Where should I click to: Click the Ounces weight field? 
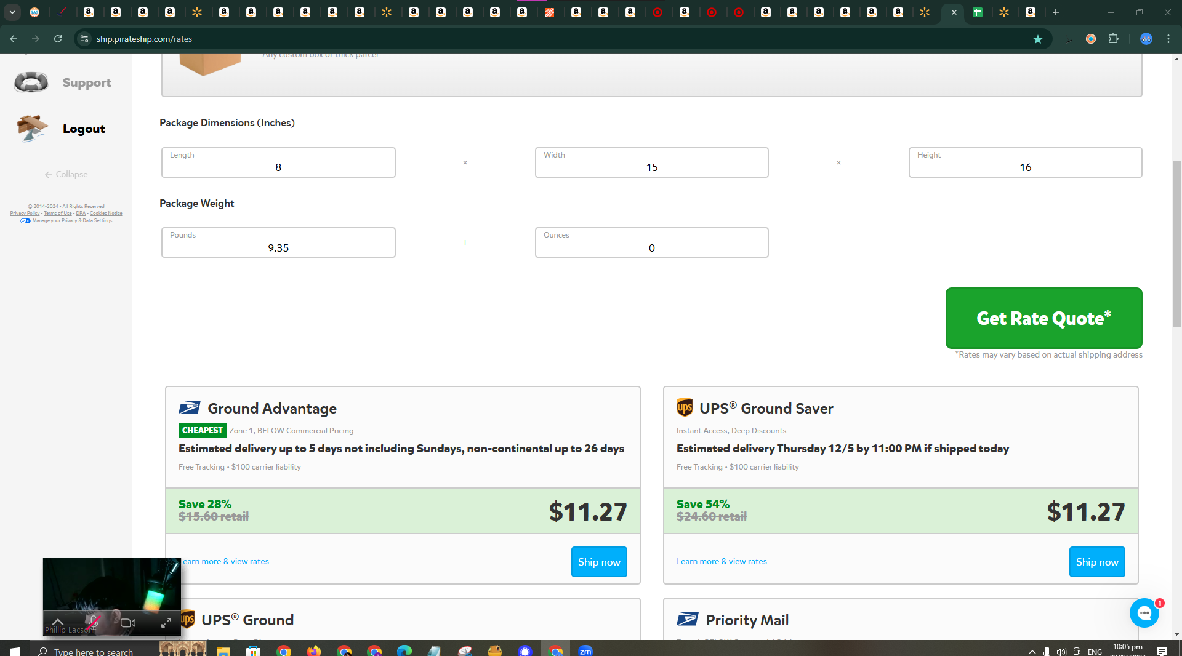652,242
